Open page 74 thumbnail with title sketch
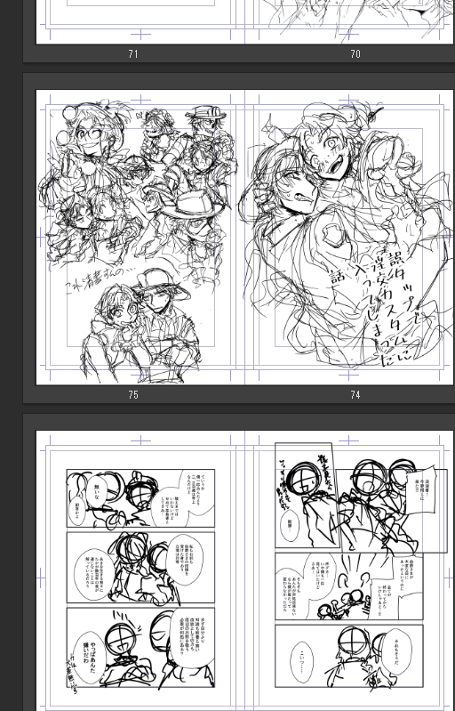 point(349,238)
